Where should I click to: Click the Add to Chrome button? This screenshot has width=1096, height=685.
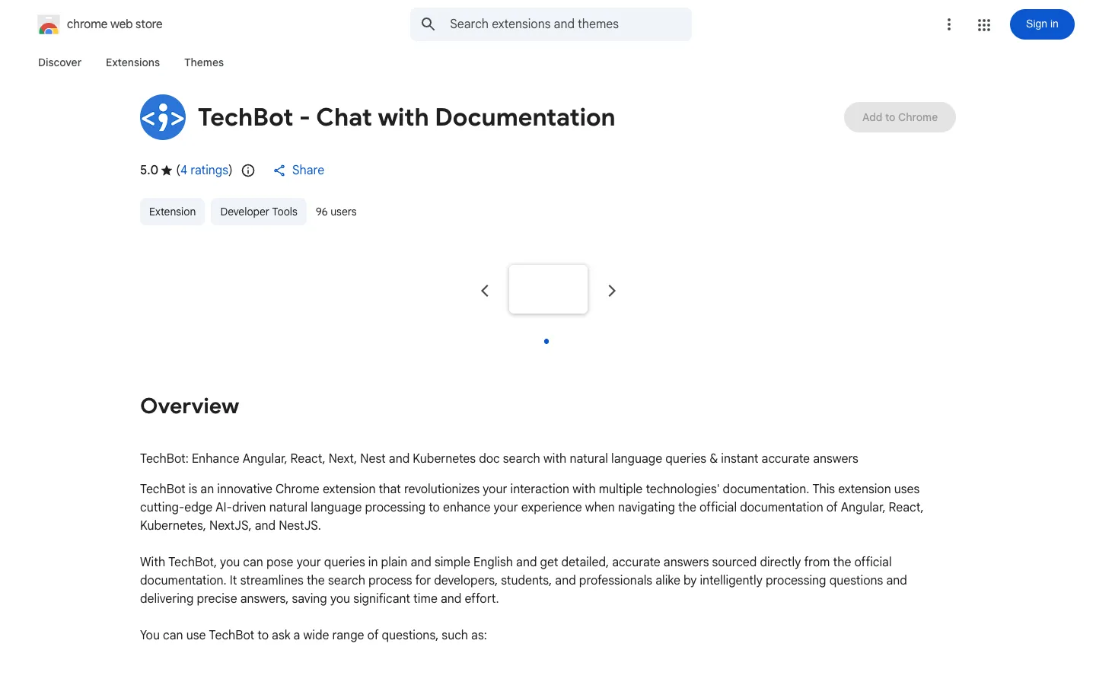900,117
